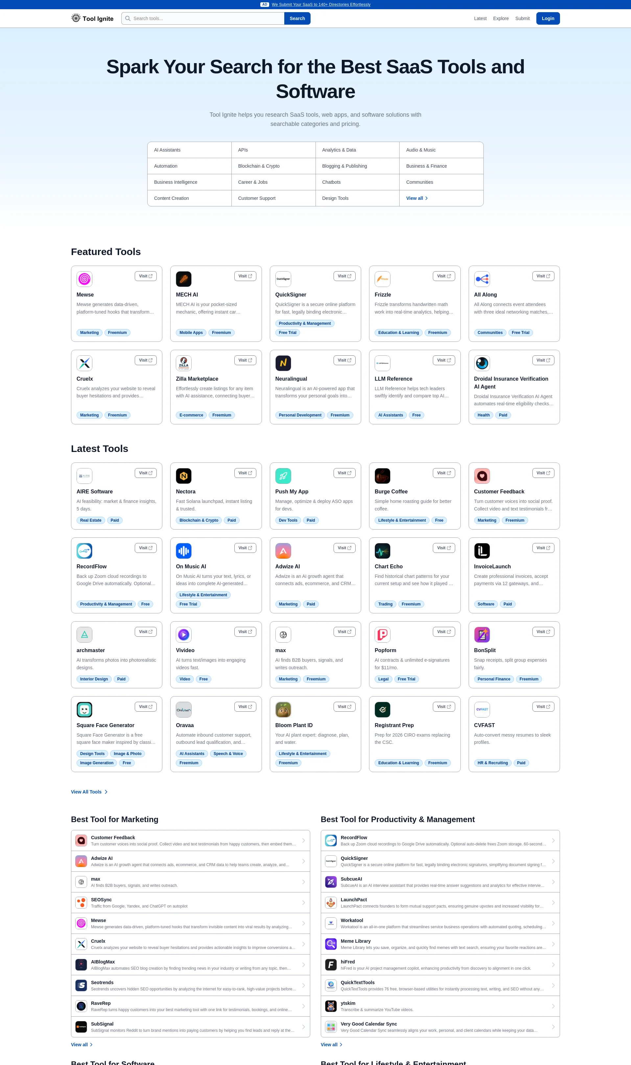The height and width of the screenshot is (1065, 631).
Task: Click the Real Estate tag on AIRE Software
Action: 91,520
